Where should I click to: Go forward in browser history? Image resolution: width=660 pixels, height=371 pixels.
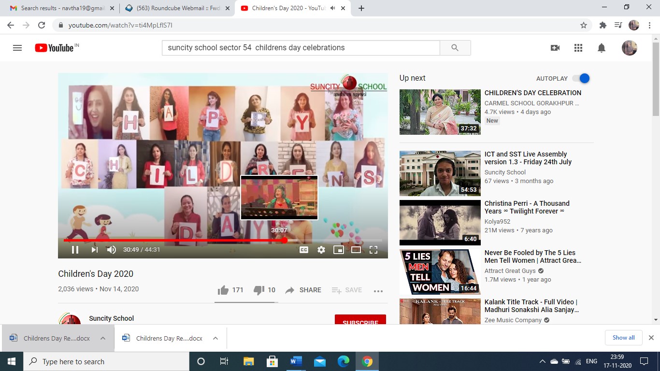[26, 25]
